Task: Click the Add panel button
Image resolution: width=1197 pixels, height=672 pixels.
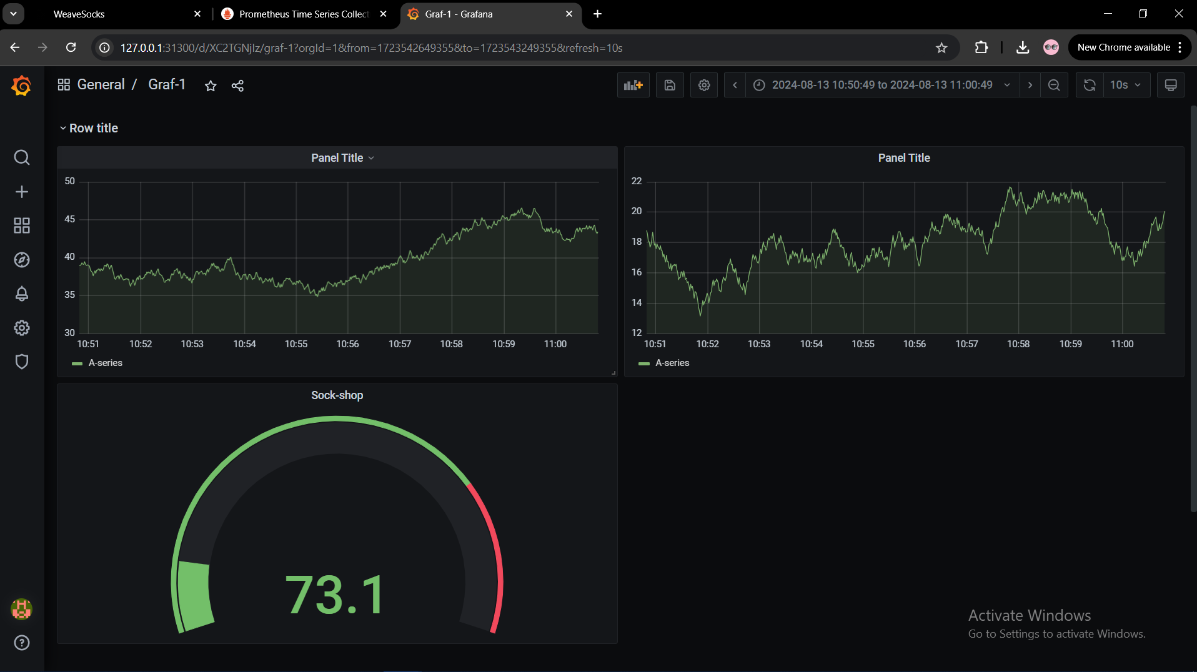Action: [633, 85]
